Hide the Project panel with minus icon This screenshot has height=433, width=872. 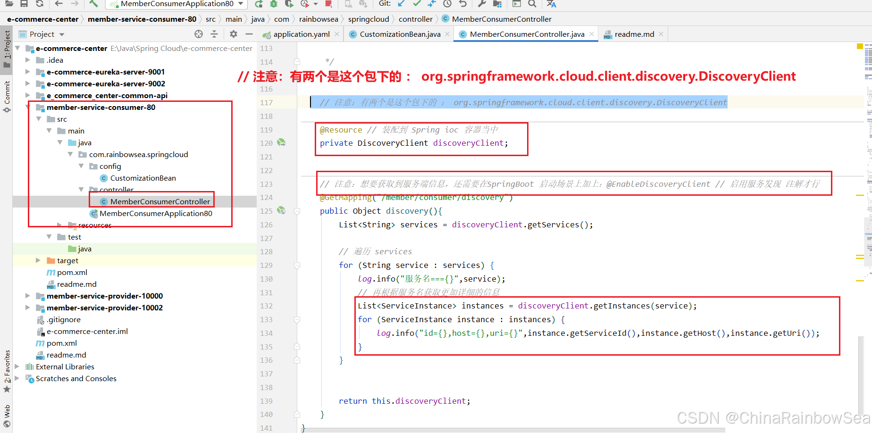coord(249,34)
